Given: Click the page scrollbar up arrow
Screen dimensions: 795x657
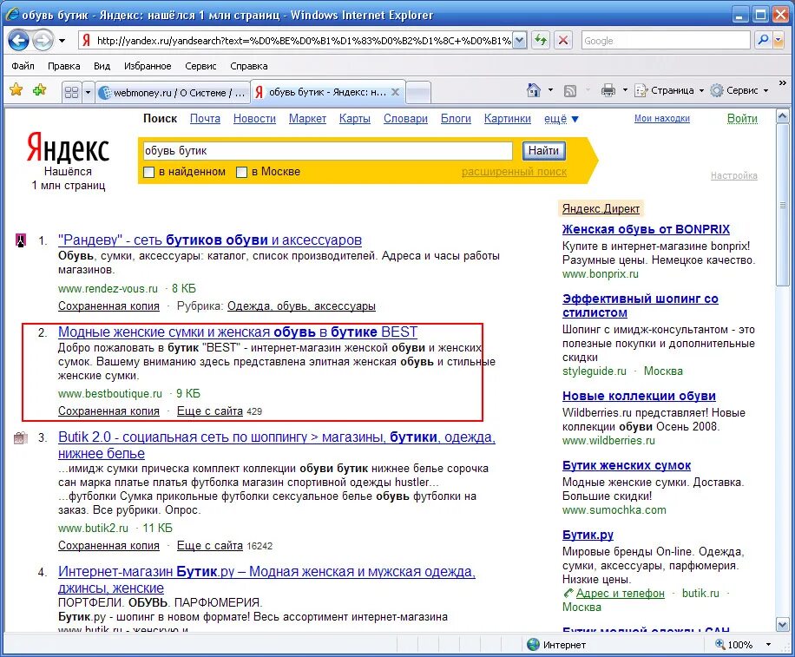Looking at the screenshot, I should coord(782,116).
